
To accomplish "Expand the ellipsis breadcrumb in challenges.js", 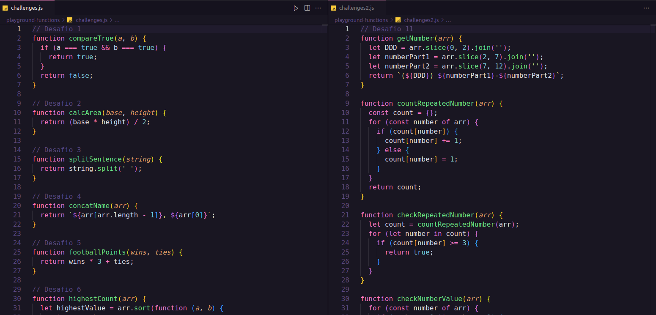I will pos(117,20).
